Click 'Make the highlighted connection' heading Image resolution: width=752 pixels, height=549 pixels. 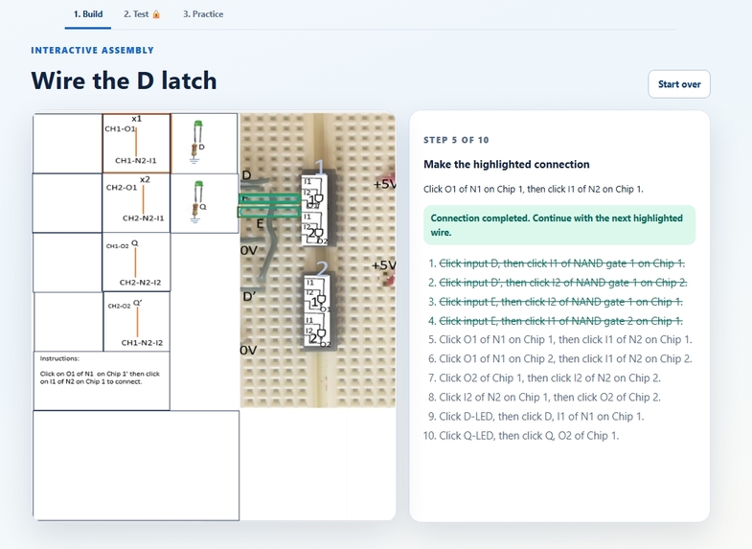(507, 165)
